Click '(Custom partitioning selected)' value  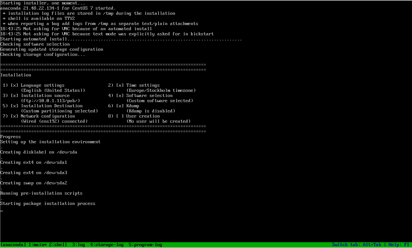[x=59, y=111]
